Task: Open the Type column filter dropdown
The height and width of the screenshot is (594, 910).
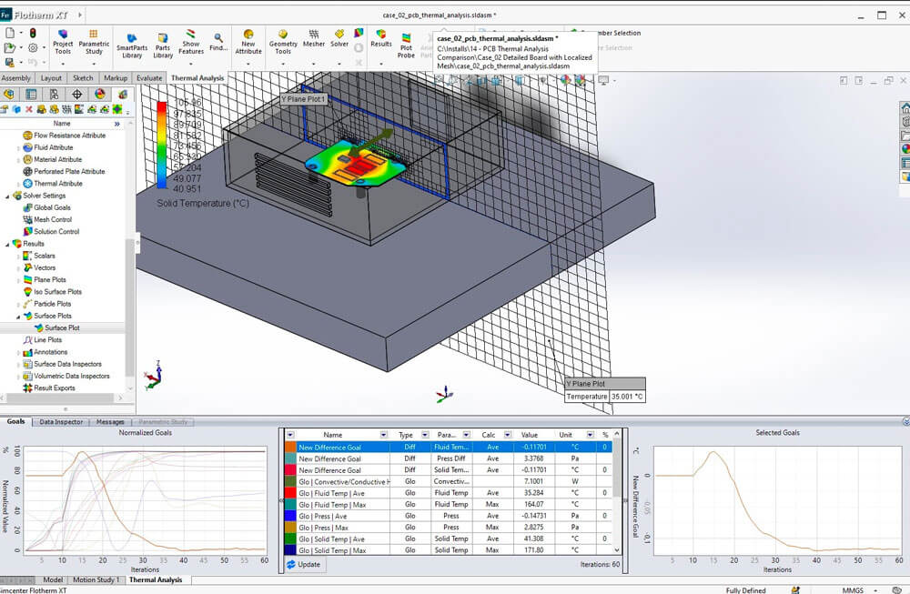Action: click(x=425, y=435)
